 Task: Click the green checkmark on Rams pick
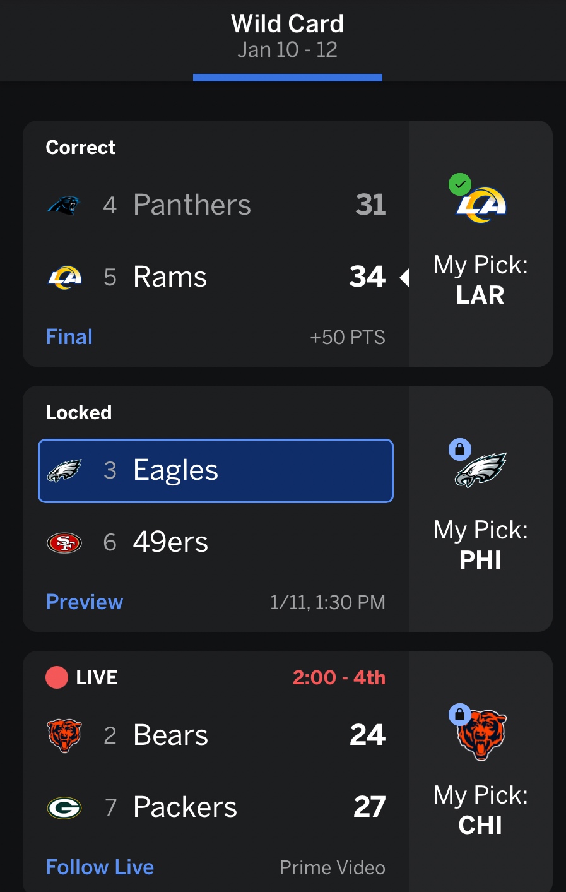[x=460, y=184]
